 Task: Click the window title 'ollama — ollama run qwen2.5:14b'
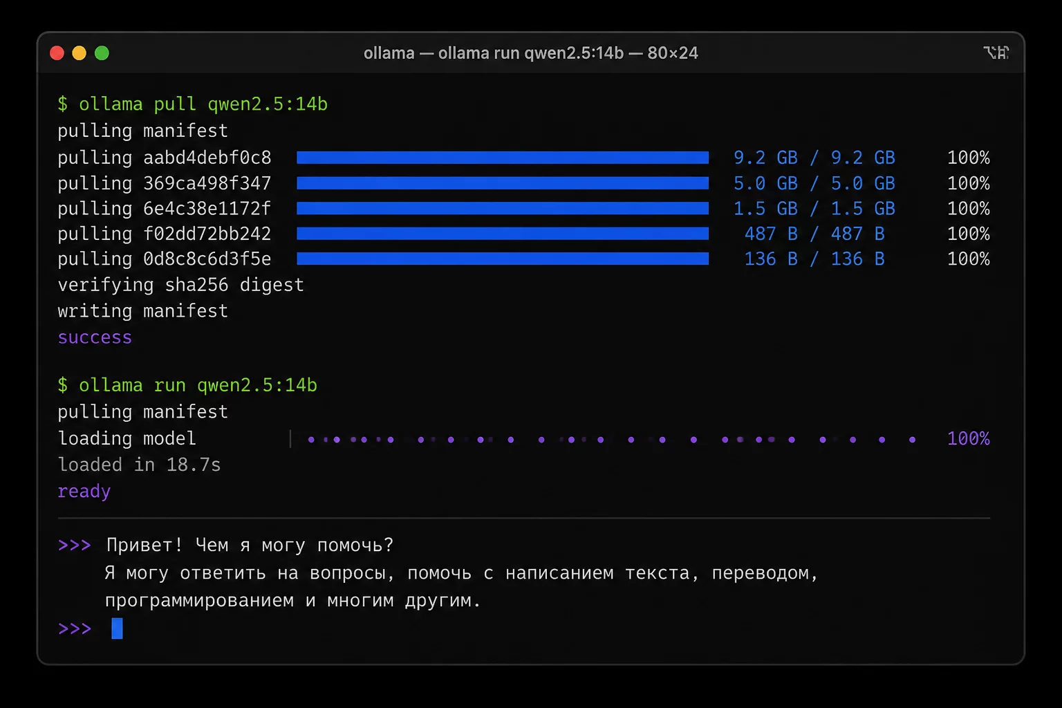click(x=494, y=53)
